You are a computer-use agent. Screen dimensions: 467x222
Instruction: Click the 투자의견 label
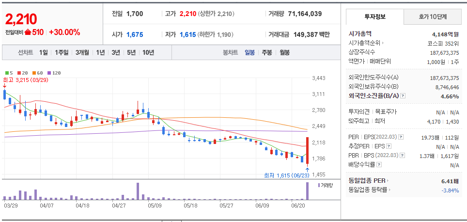(x=359, y=112)
